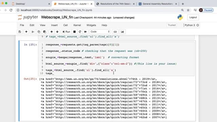Open the Cell menu
Image resolution: width=217 pixels, height=122 pixels.
tap(65, 25)
